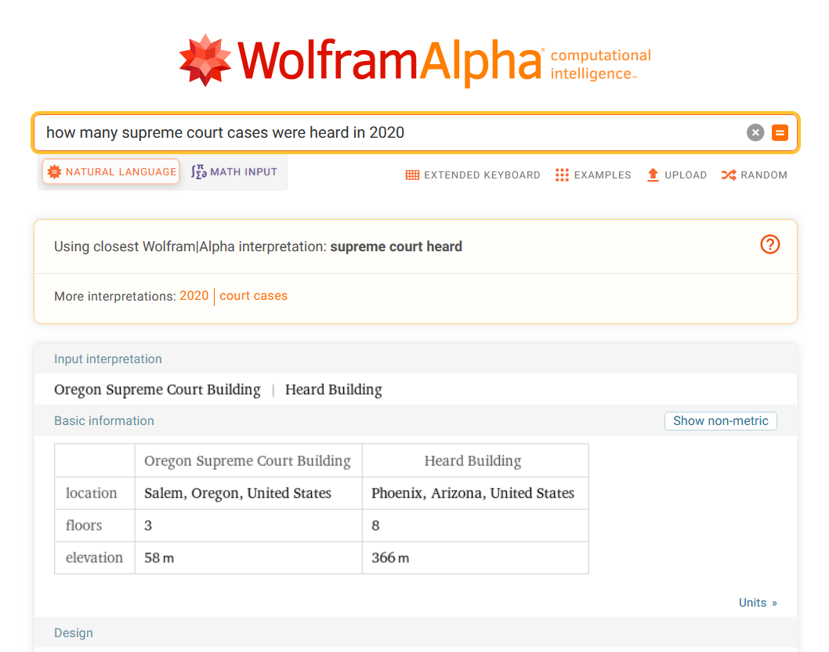The image size is (829, 652).
Task: Click the Input interpretation heading
Action: 108,359
